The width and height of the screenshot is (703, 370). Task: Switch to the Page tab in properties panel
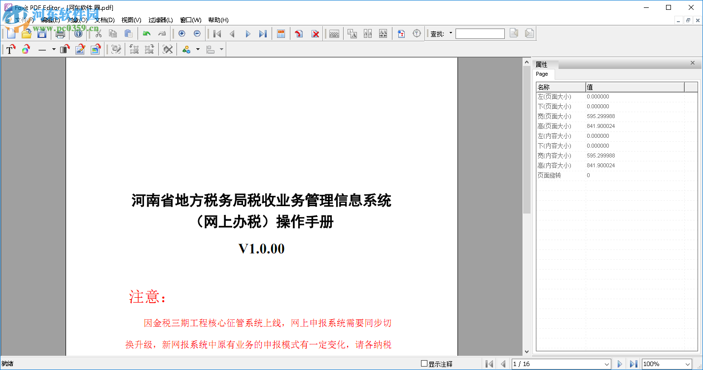[x=543, y=74]
